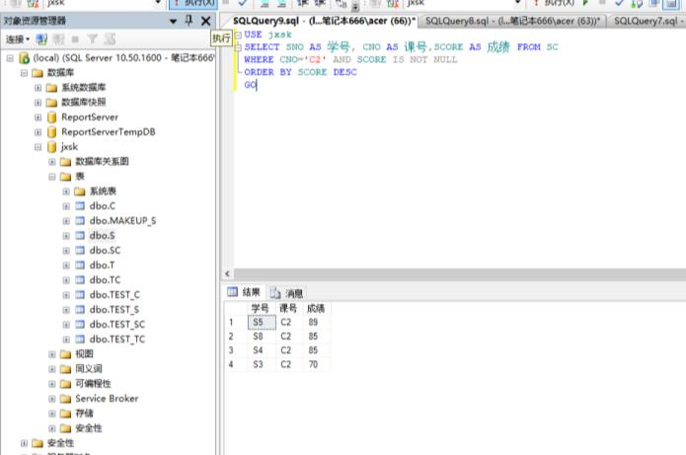The image size is (686, 455).
Task: Click the dbo.TEST_C table icon
Action: [x=80, y=295]
